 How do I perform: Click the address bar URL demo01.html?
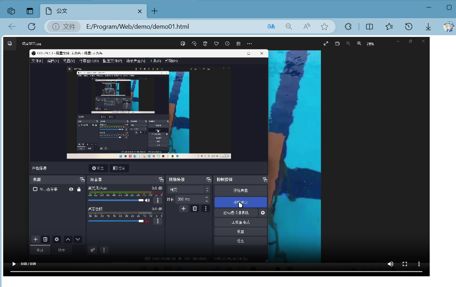click(138, 27)
